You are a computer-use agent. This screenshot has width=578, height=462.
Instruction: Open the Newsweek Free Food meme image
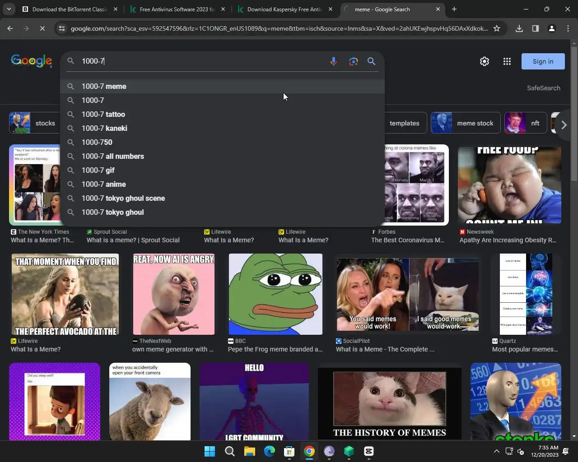tap(509, 185)
